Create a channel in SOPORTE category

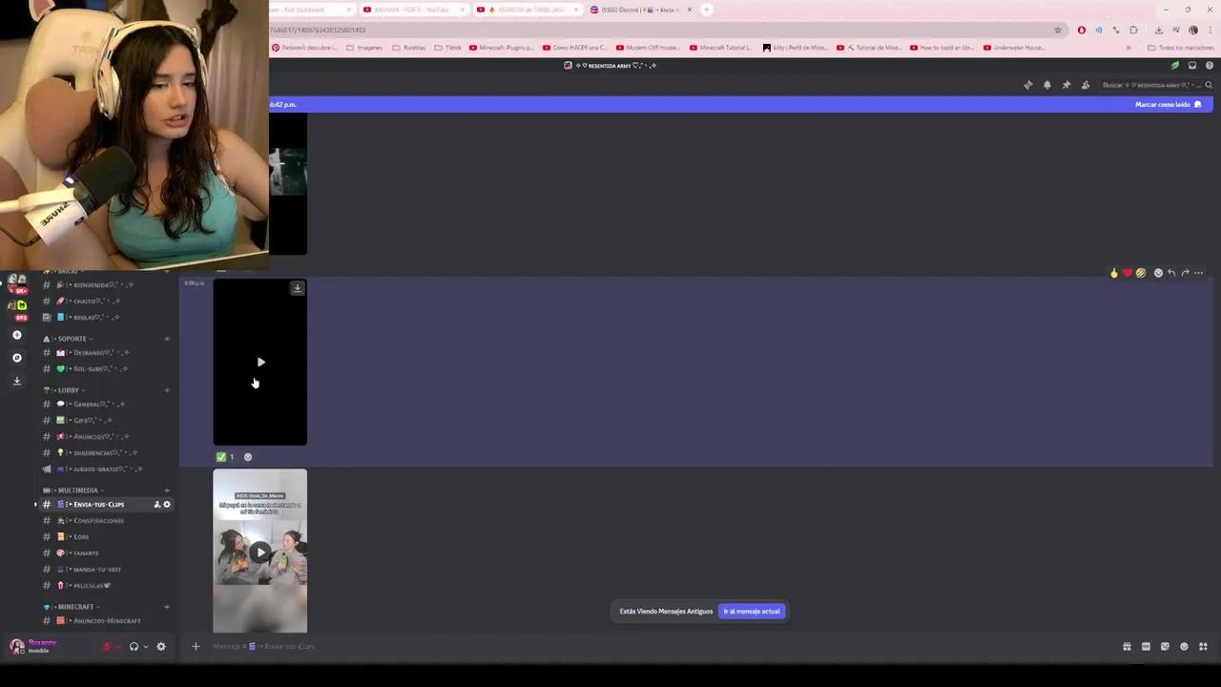[167, 339]
